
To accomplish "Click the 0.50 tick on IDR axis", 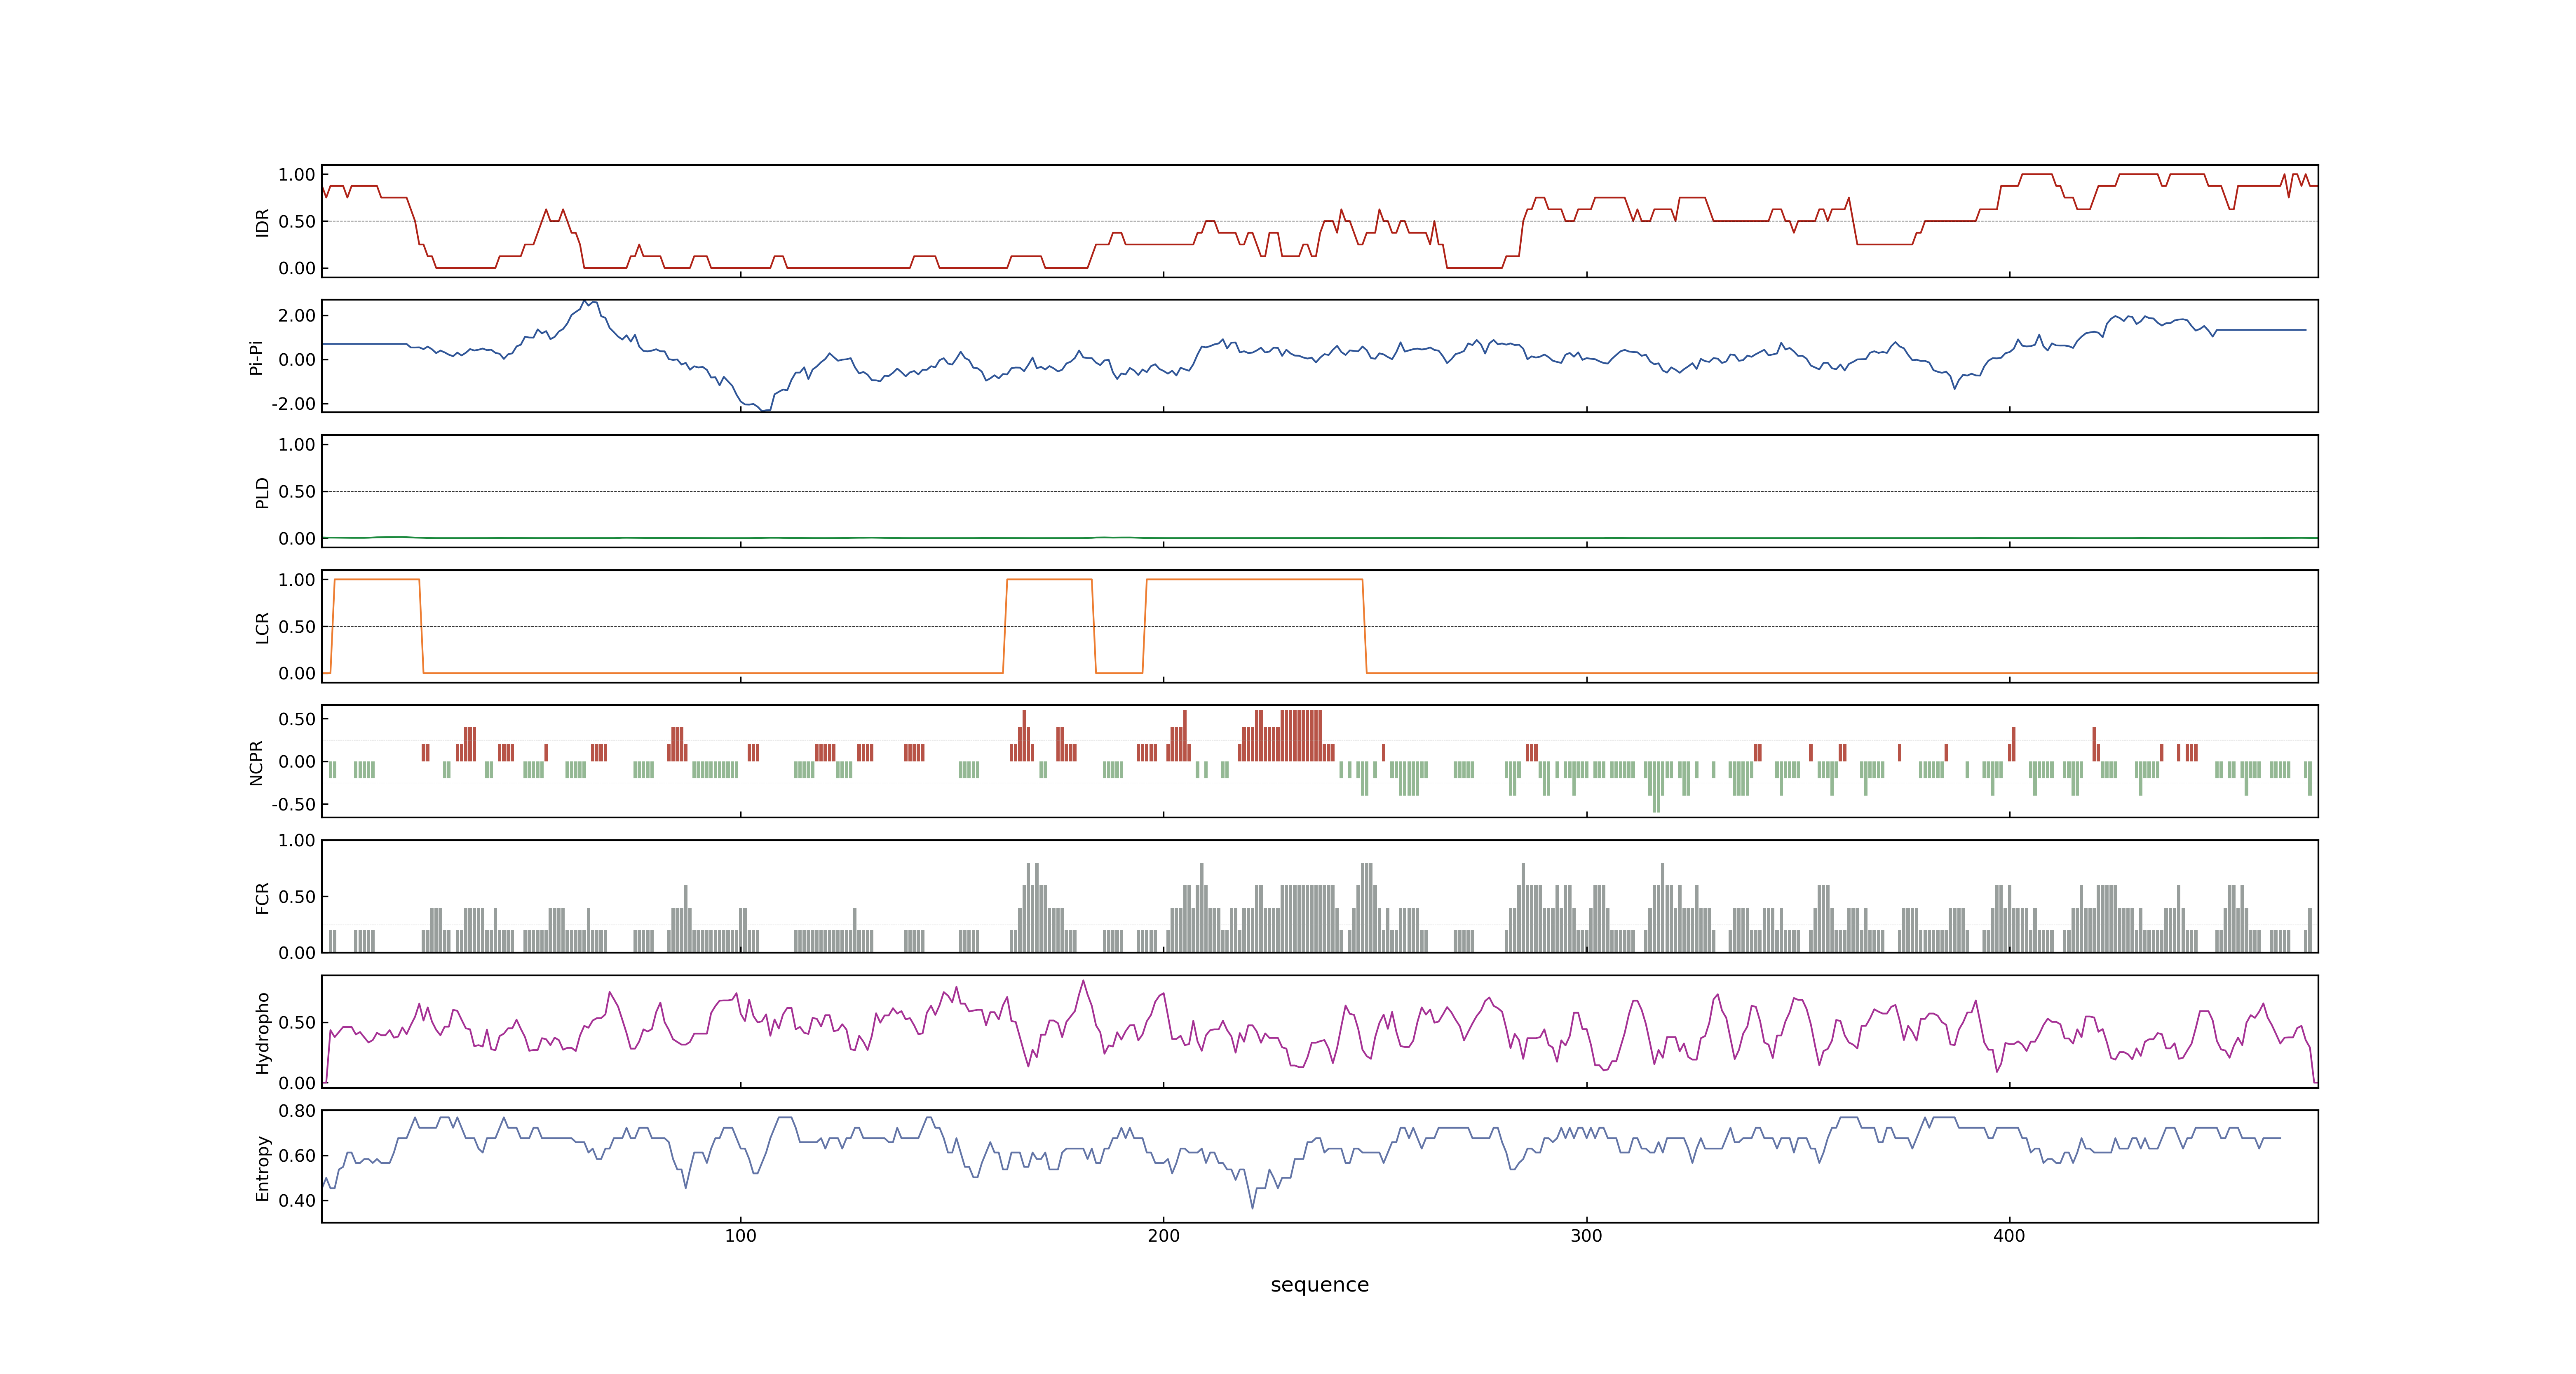I will [297, 222].
